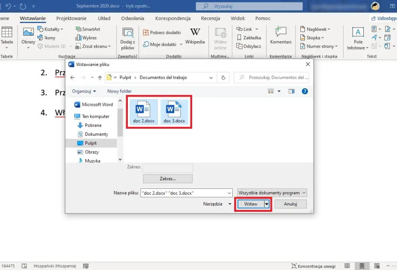Screen dimensions: 397x270
Task: Open the view options dropdown arrow
Action: pyautogui.click(x=279, y=91)
